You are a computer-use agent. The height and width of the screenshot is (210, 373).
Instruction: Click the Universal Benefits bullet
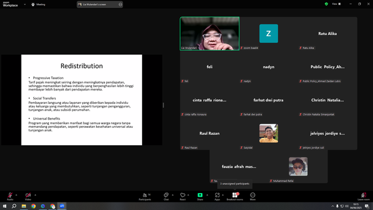47,118
